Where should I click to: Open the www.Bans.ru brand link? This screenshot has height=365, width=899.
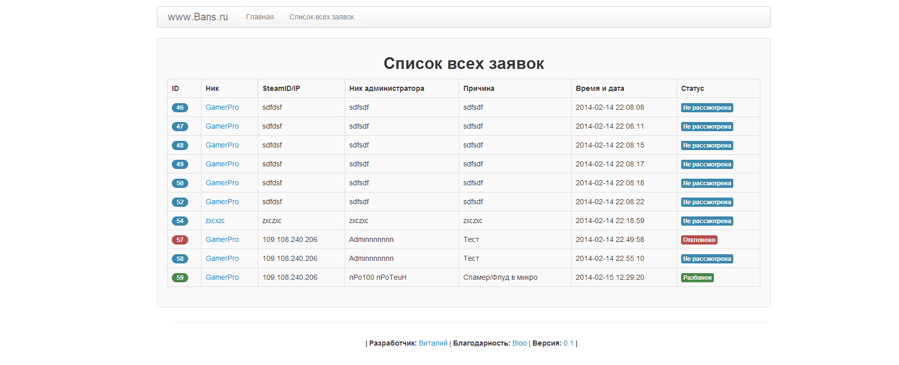click(x=198, y=17)
